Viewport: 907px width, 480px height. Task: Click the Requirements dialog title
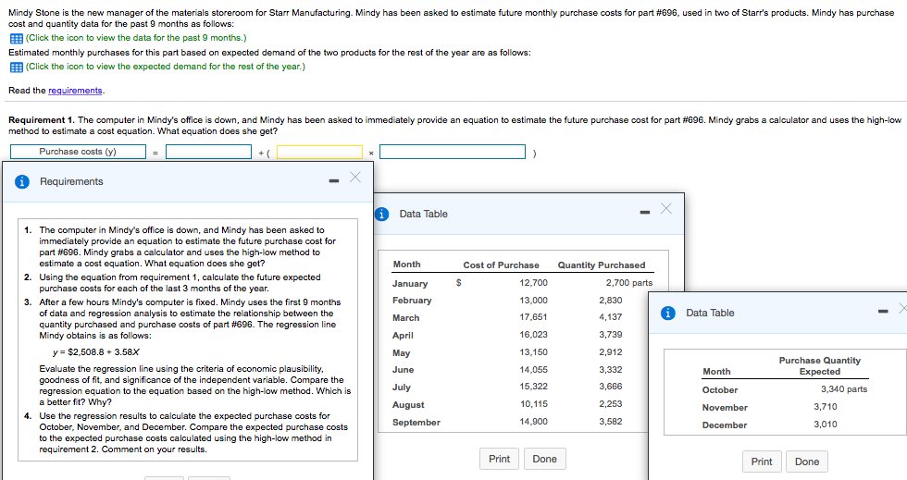72,181
